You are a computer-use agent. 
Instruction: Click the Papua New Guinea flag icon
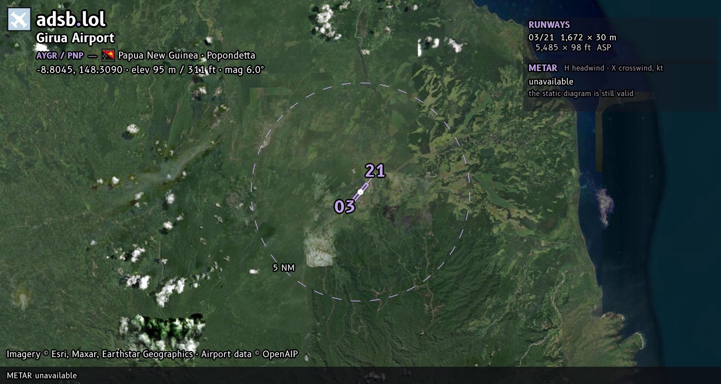tap(108, 55)
